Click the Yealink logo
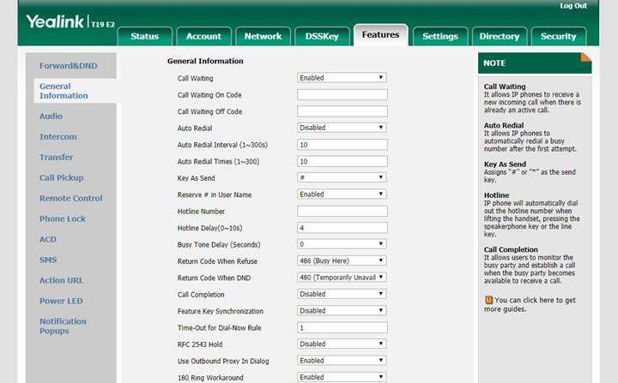Image resolution: width=618 pixels, height=383 pixels. 54,21
